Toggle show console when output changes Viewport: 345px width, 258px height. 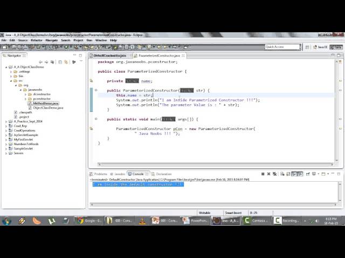coord(294,174)
